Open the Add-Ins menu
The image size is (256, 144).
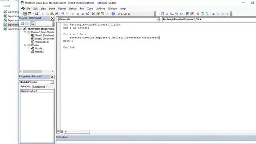[100, 9]
